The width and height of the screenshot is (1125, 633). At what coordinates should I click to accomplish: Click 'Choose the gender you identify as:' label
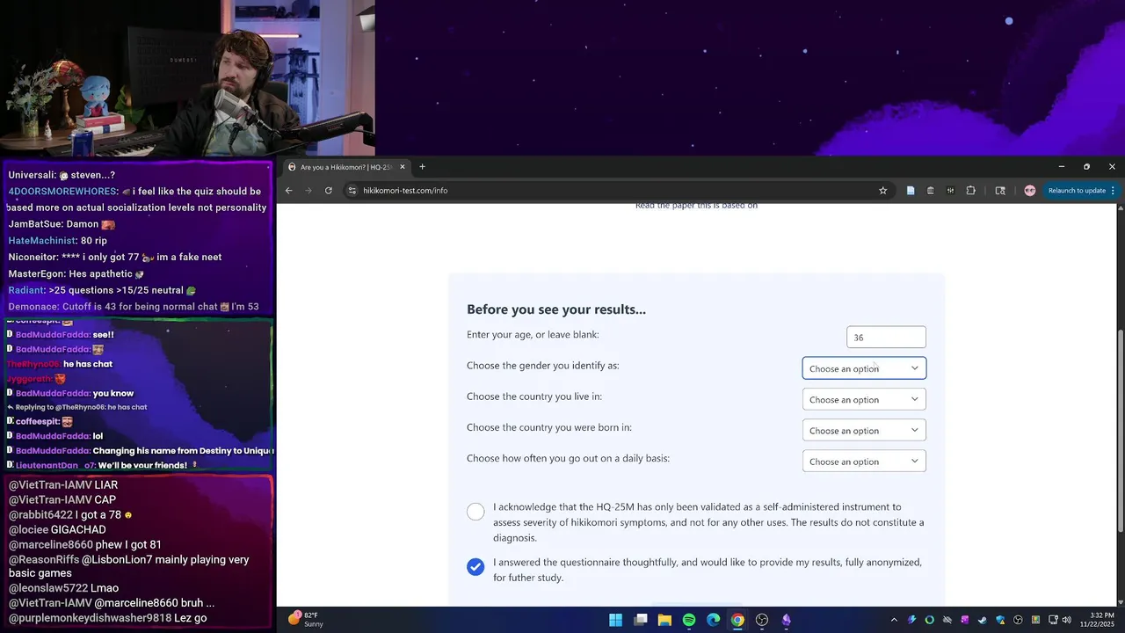pos(543,366)
